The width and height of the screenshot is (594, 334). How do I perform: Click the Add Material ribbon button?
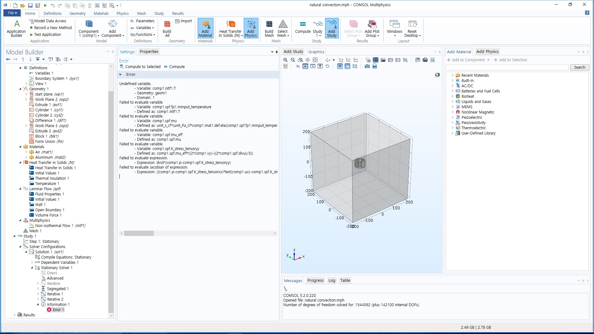(x=205, y=28)
